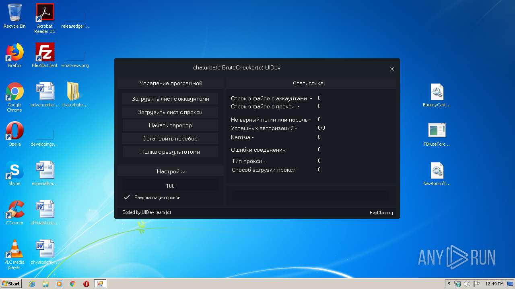
Task: Open VLC media player shortcut
Action: coord(14,254)
